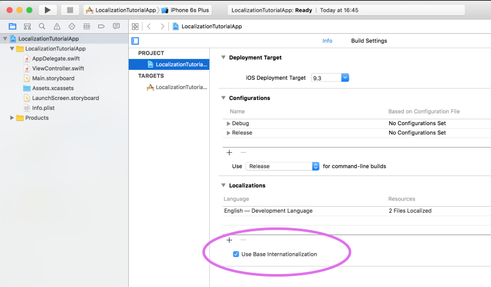The height and width of the screenshot is (287, 491).
Task: Click LocalizationTutorialApp: Ready status display
Action: pos(346,10)
